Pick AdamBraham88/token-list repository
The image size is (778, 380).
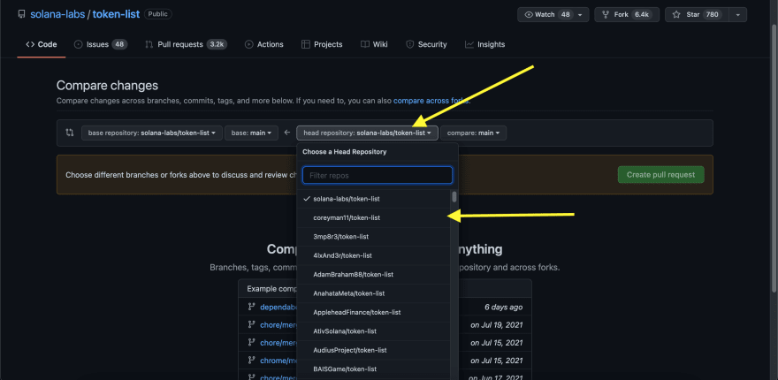pyautogui.click(x=374, y=274)
